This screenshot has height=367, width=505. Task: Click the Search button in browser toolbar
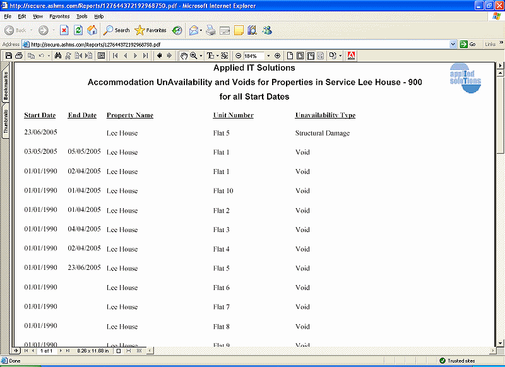(117, 30)
